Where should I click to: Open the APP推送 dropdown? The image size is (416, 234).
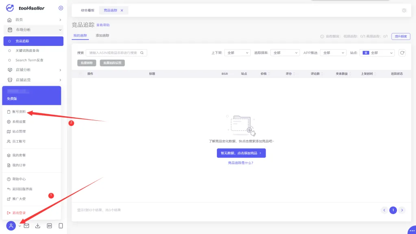(x=333, y=53)
